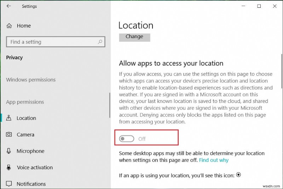Viewport: 283px width, 189px height.
Task: Open the Find out why link
Action: (214, 160)
